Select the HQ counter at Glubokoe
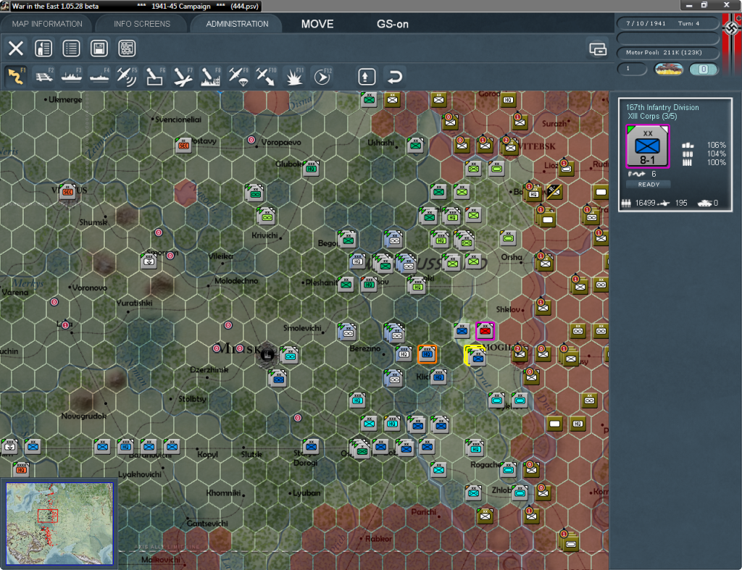 311,168
